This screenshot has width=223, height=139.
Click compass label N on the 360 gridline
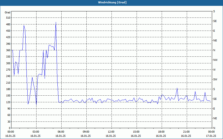click(x=214, y=50)
